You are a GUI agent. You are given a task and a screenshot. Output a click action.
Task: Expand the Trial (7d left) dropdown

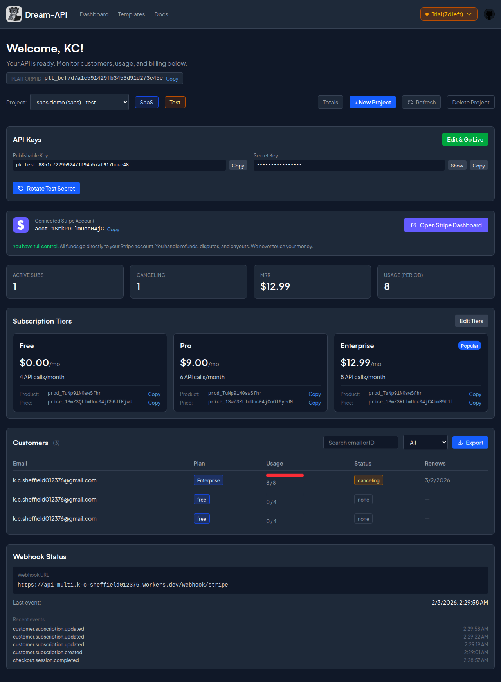coord(449,14)
